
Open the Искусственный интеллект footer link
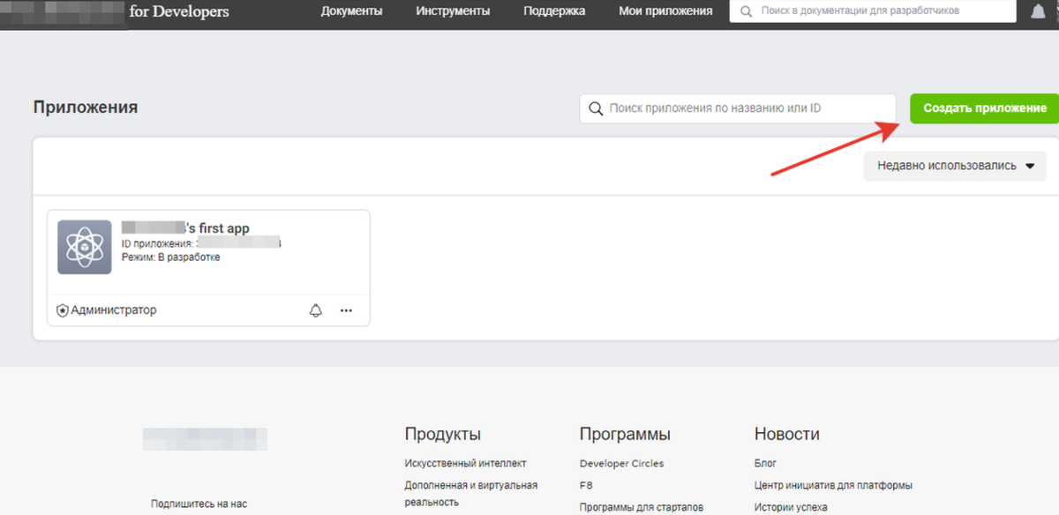point(465,463)
